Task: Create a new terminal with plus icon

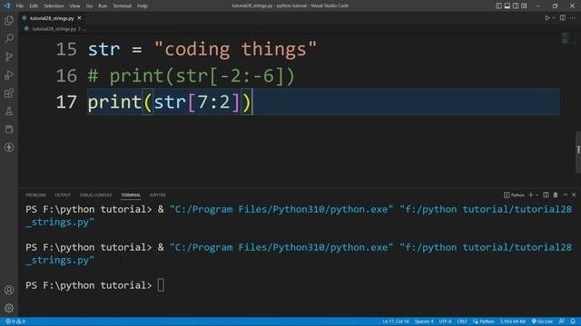Action: coord(530,195)
